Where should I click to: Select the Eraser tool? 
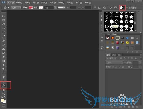click(3, 57)
